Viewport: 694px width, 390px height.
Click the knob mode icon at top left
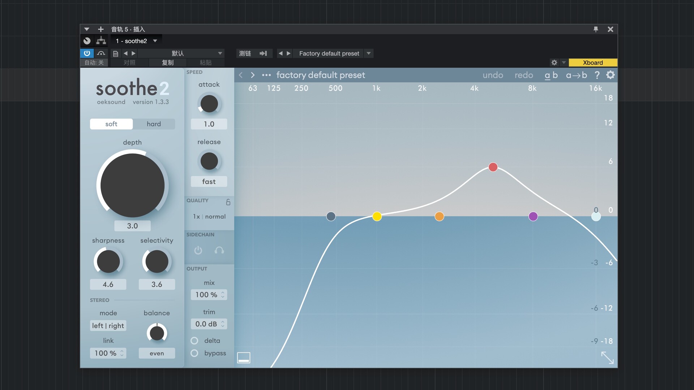click(x=87, y=40)
